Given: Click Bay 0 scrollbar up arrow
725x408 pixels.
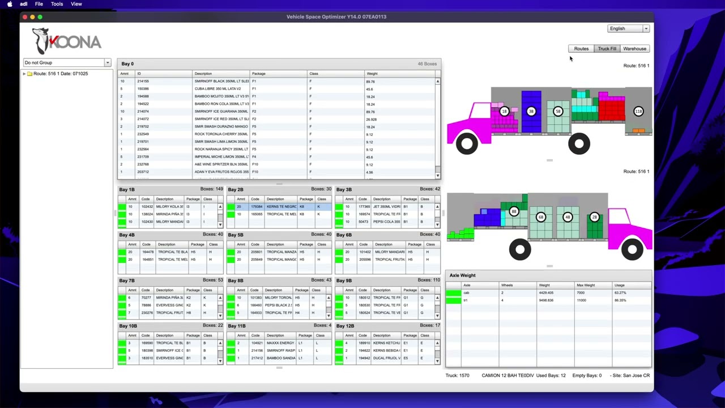Looking at the screenshot, I should pos(437,82).
